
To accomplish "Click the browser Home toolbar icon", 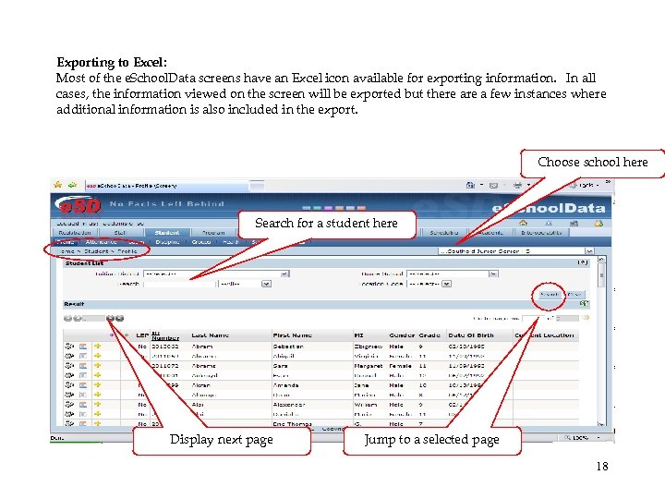I will [470, 185].
